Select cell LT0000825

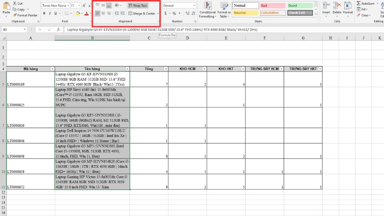(31, 97)
